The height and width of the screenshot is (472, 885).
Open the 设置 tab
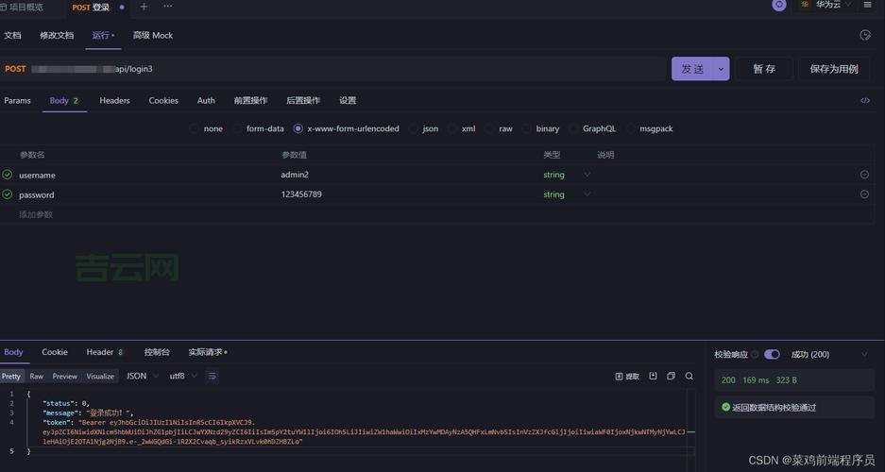pos(348,100)
